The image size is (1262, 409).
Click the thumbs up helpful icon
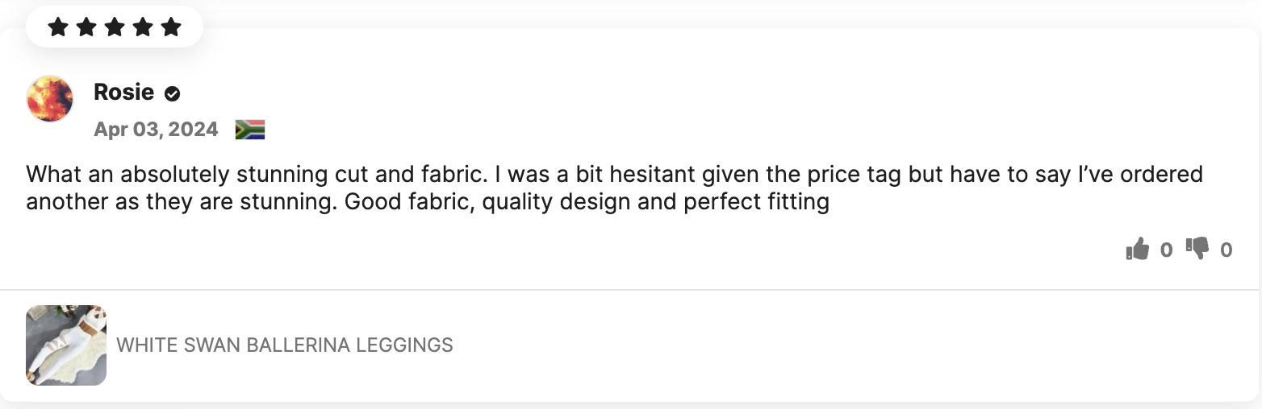[x=1137, y=249]
